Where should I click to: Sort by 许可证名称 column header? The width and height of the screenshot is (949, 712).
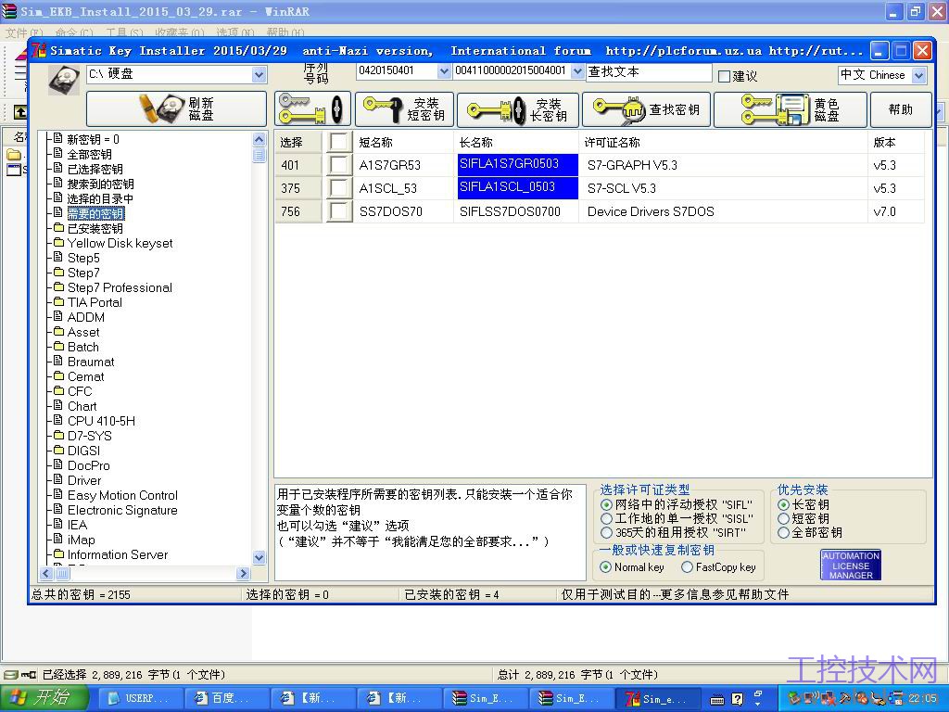click(723, 142)
